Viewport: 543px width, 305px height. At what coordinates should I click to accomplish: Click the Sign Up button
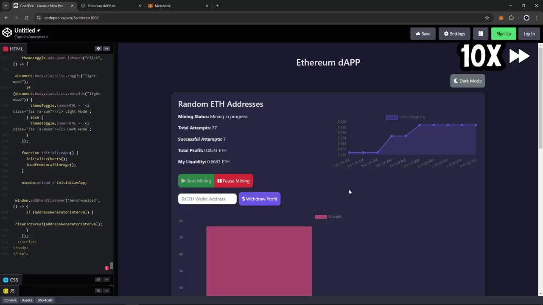click(x=504, y=34)
